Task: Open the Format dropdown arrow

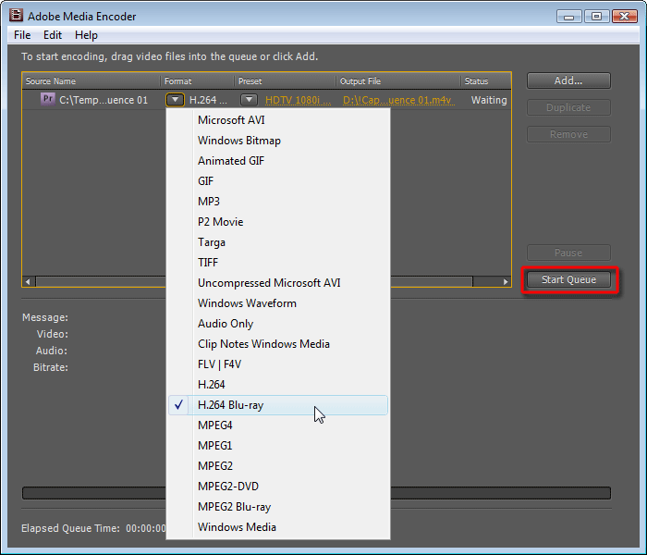Action: 175,100
